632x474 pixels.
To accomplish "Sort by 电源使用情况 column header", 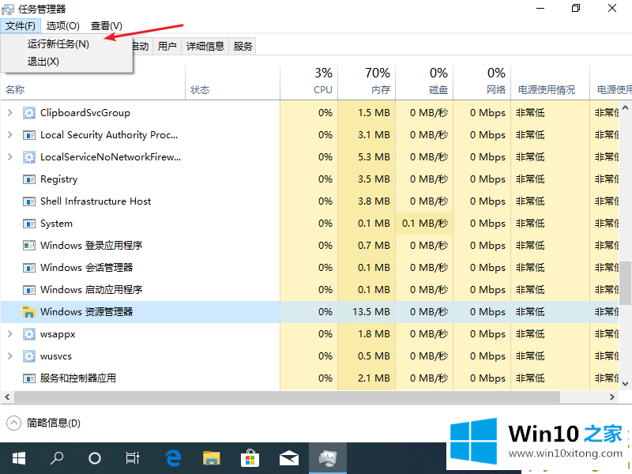I will [x=550, y=83].
